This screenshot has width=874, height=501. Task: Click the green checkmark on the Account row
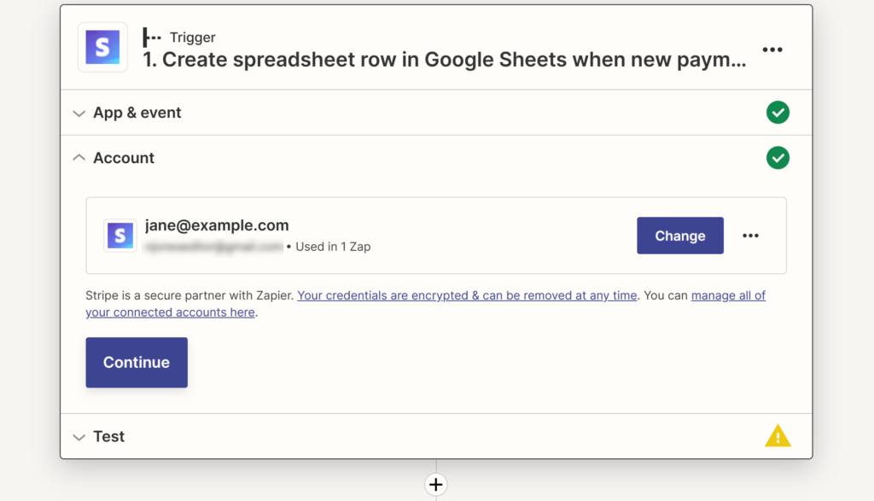(777, 158)
